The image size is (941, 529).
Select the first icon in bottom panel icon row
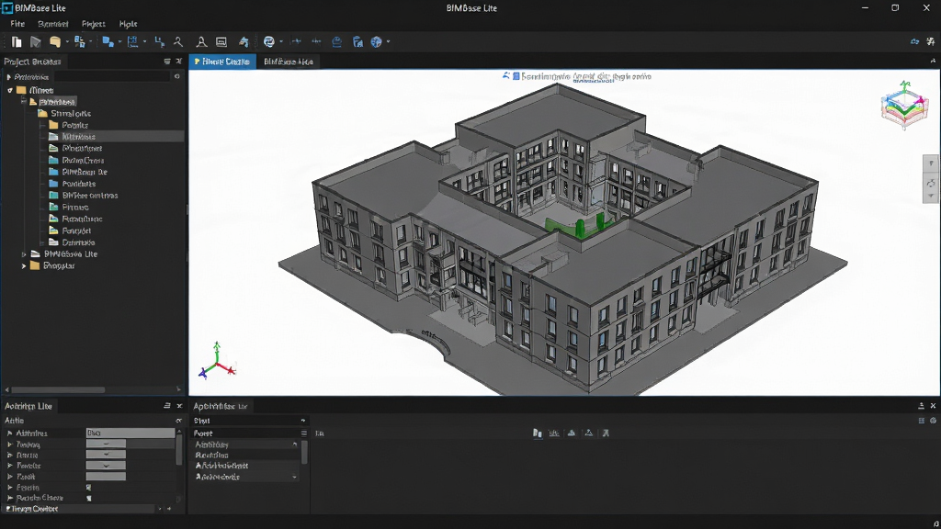pos(537,433)
